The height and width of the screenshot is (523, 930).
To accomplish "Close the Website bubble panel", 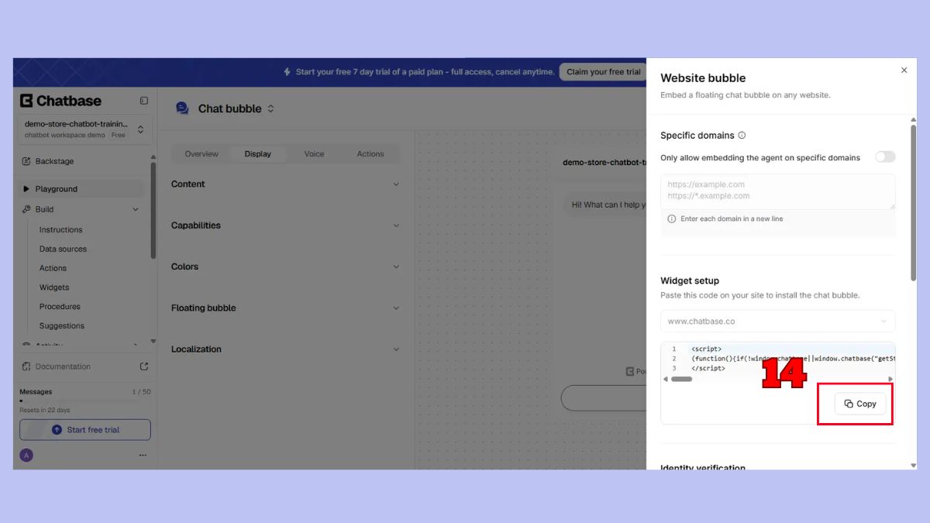I will point(904,71).
